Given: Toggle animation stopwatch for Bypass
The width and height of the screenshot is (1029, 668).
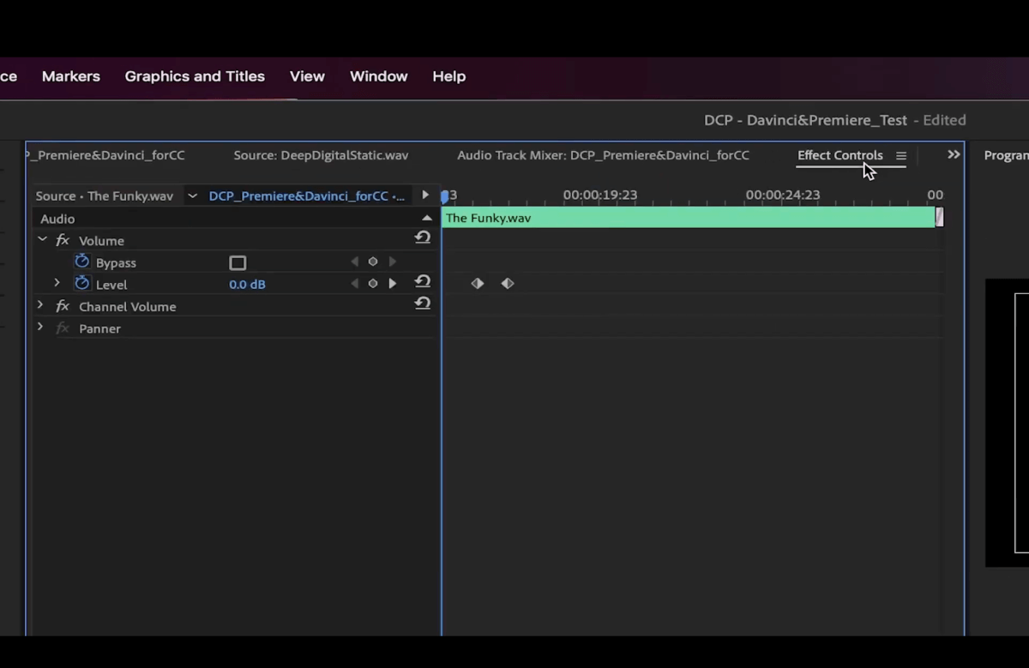Looking at the screenshot, I should click(x=82, y=262).
